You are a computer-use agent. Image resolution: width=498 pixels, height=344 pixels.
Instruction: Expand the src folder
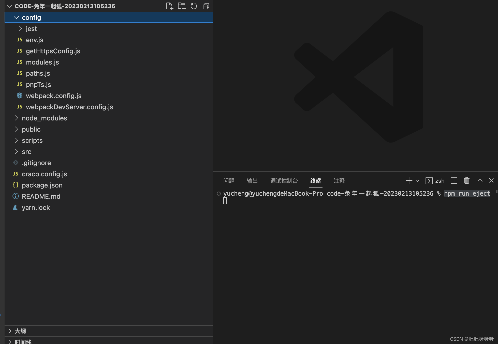pyautogui.click(x=26, y=151)
